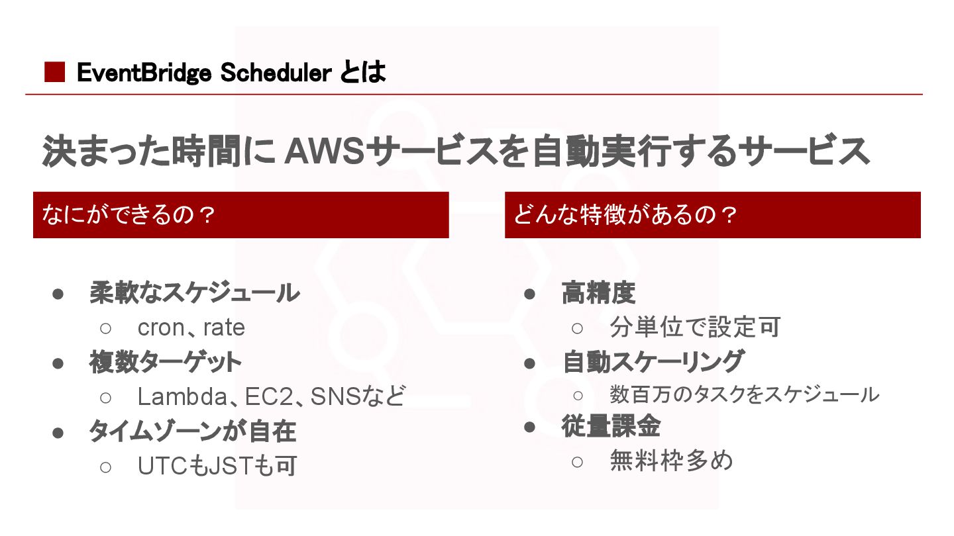Click the bullet dot before 高精度
This screenshot has height=536, width=954.
click(529, 294)
